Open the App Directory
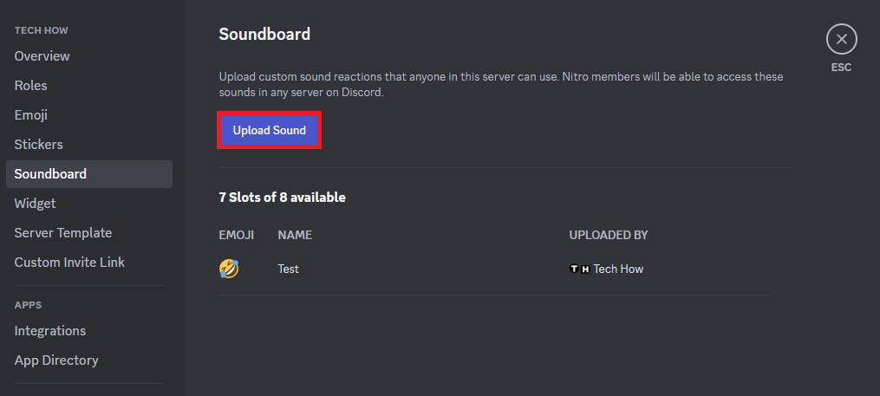 56,360
